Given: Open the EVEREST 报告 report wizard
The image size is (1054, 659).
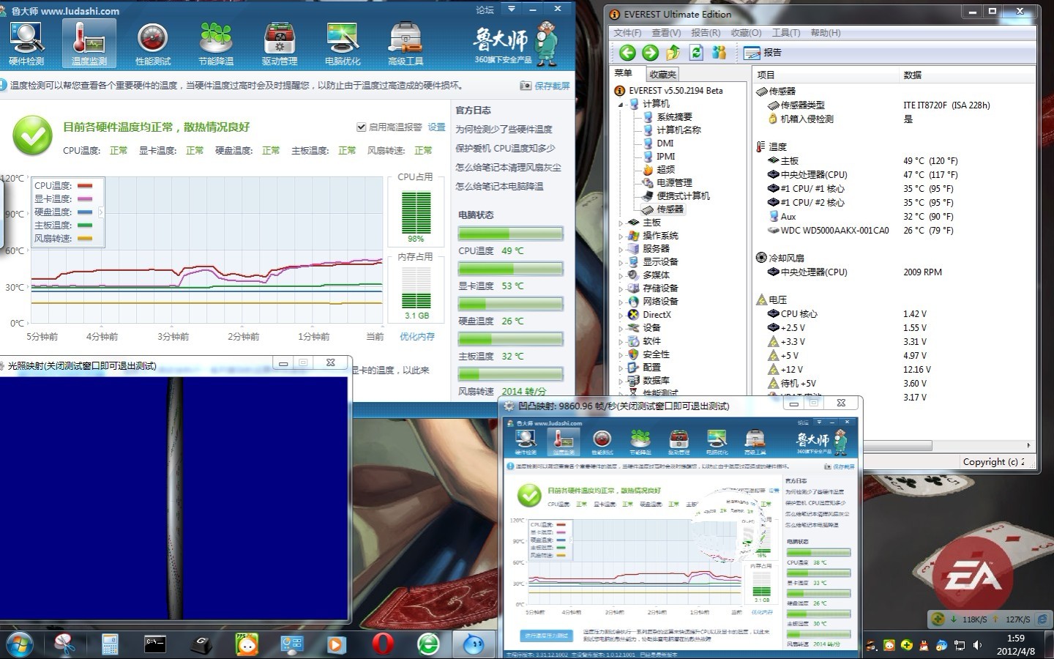Looking at the screenshot, I should pos(762,52).
